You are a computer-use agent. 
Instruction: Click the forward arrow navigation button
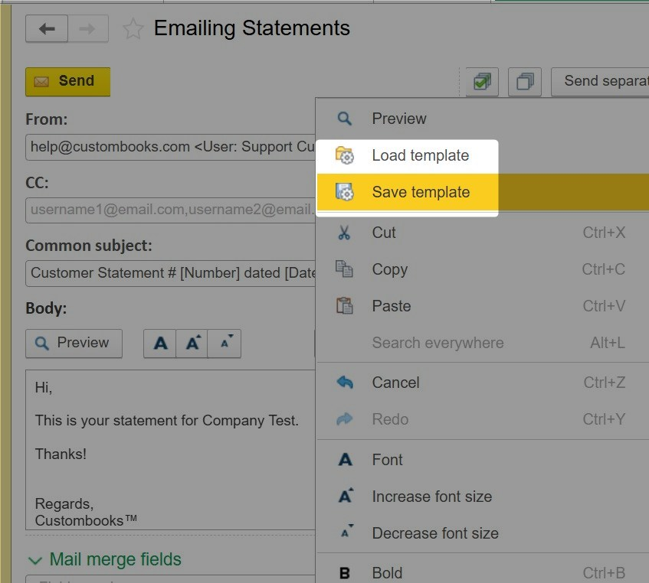88,28
